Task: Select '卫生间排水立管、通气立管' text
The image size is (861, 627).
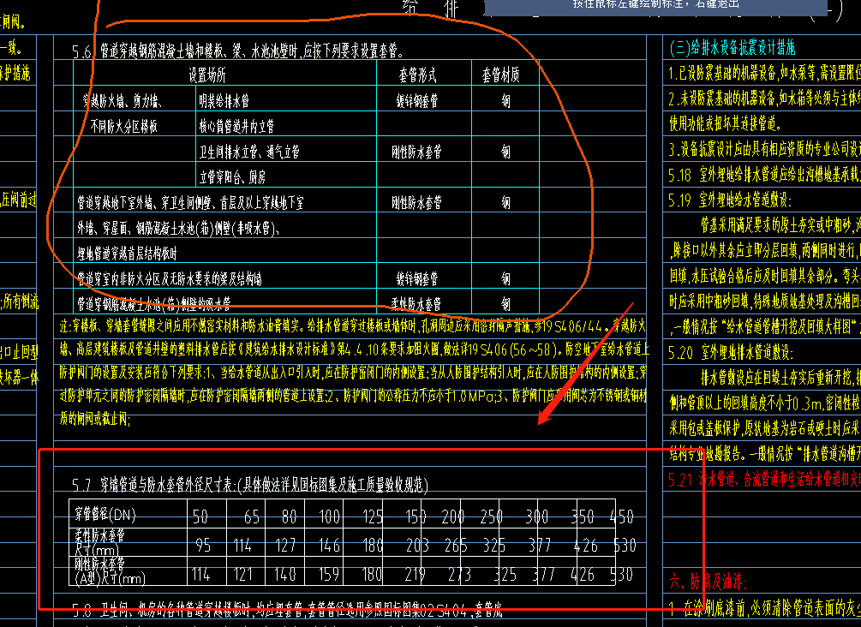Action: tap(249, 152)
